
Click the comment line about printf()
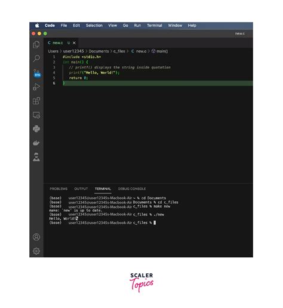[x=119, y=67]
